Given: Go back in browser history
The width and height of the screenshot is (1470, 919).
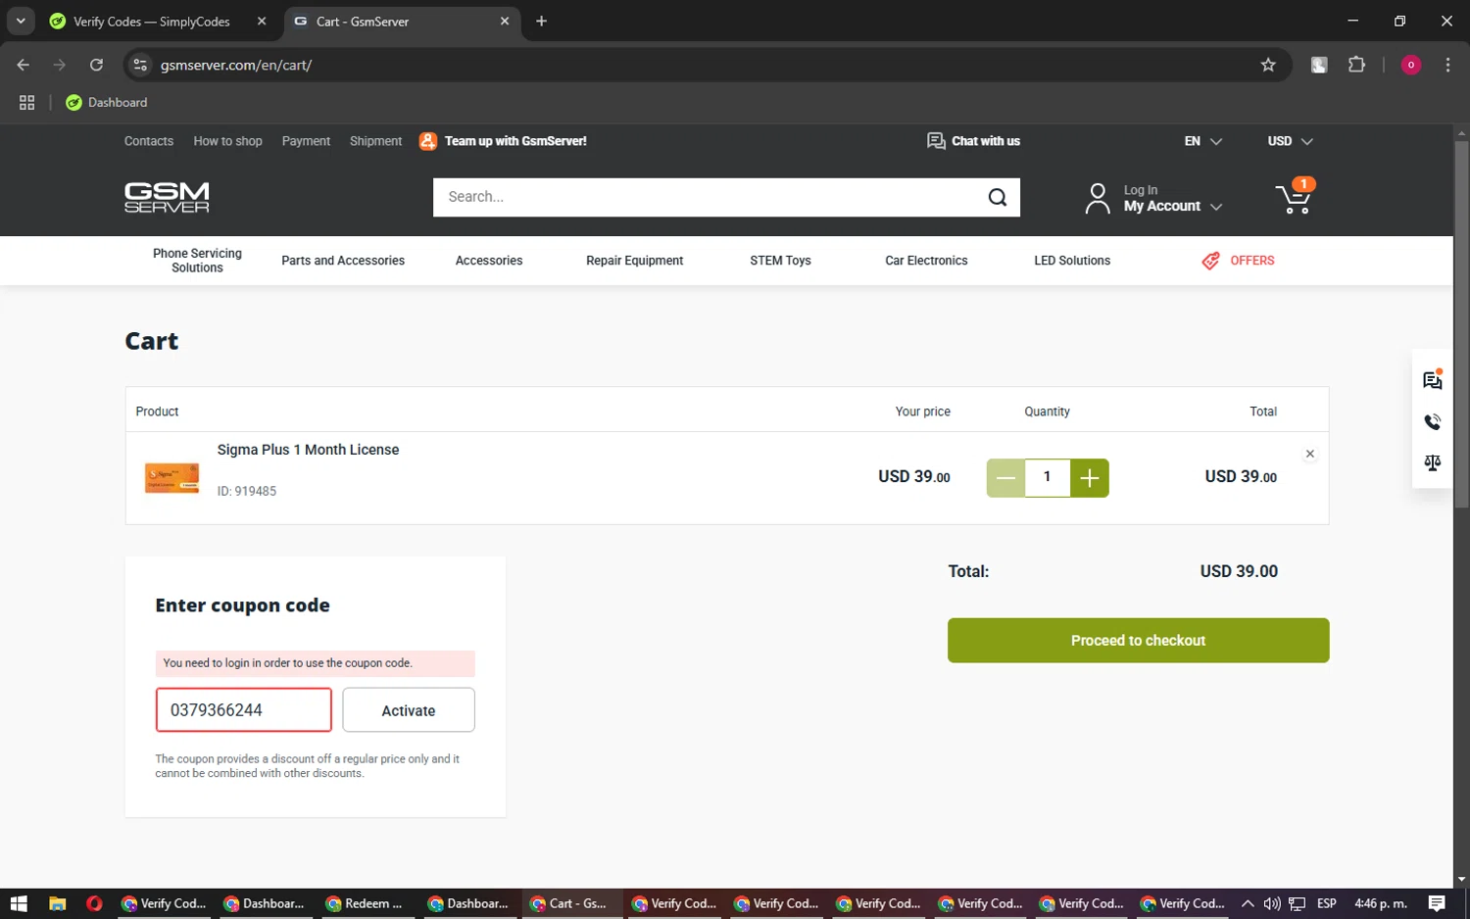Looking at the screenshot, I should (x=24, y=65).
